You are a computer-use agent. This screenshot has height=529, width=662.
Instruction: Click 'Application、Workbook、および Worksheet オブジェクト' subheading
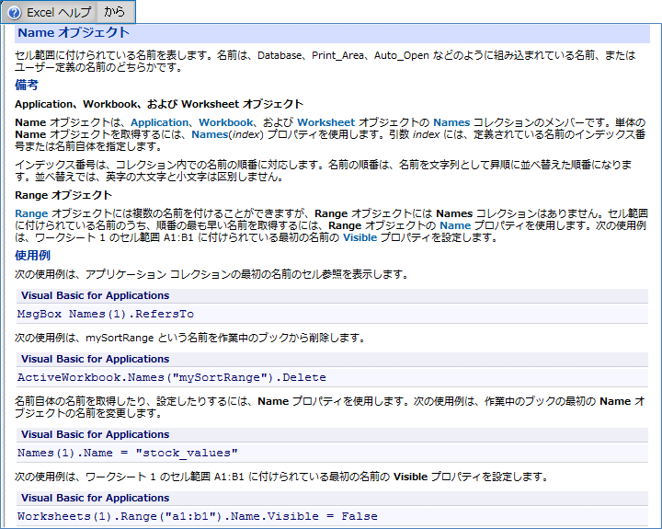[159, 104]
